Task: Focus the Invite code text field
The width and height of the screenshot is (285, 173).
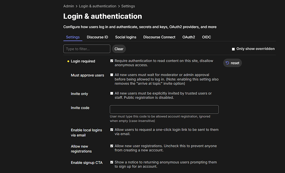Action: click(x=164, y=109)
